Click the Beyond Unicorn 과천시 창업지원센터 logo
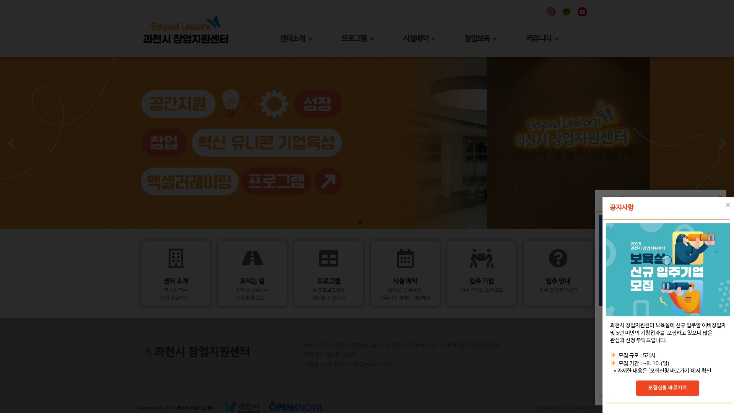 pyautogui.click(x=186, y=29)
